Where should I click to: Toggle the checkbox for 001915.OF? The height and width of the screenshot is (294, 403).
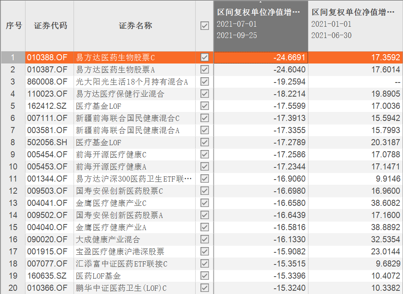pos(205,251)
